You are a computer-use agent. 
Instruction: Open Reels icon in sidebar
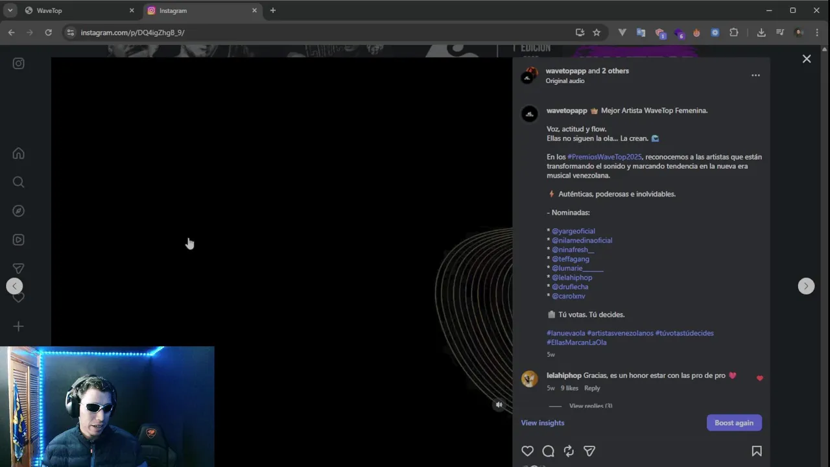(x=19, y=239)
